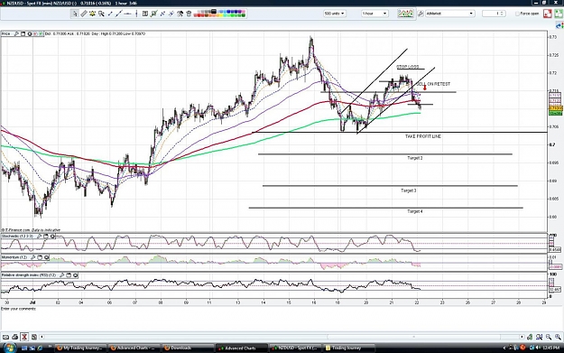Open RSI indicator settings wrench
Image resolution: width=564 pixels, height=353 pixels.
click(62, 275)
